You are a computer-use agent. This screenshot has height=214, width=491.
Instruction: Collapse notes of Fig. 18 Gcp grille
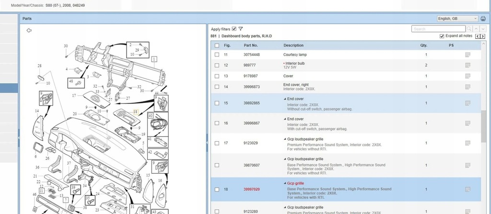[285, 183]
